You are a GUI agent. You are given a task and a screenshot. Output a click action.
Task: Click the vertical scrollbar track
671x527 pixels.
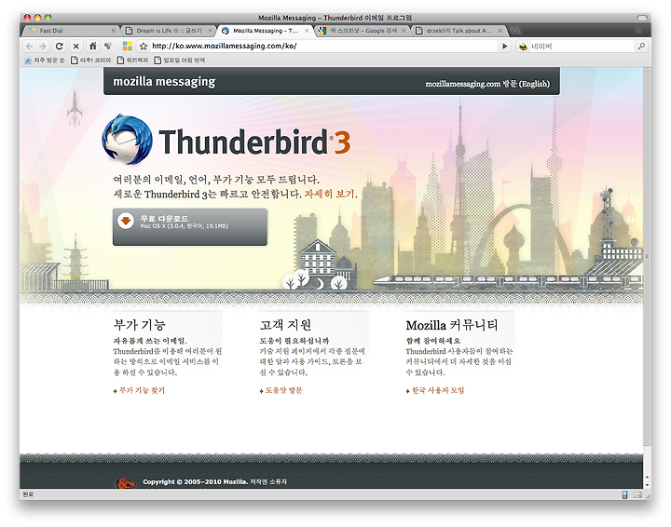coord(647,269)
